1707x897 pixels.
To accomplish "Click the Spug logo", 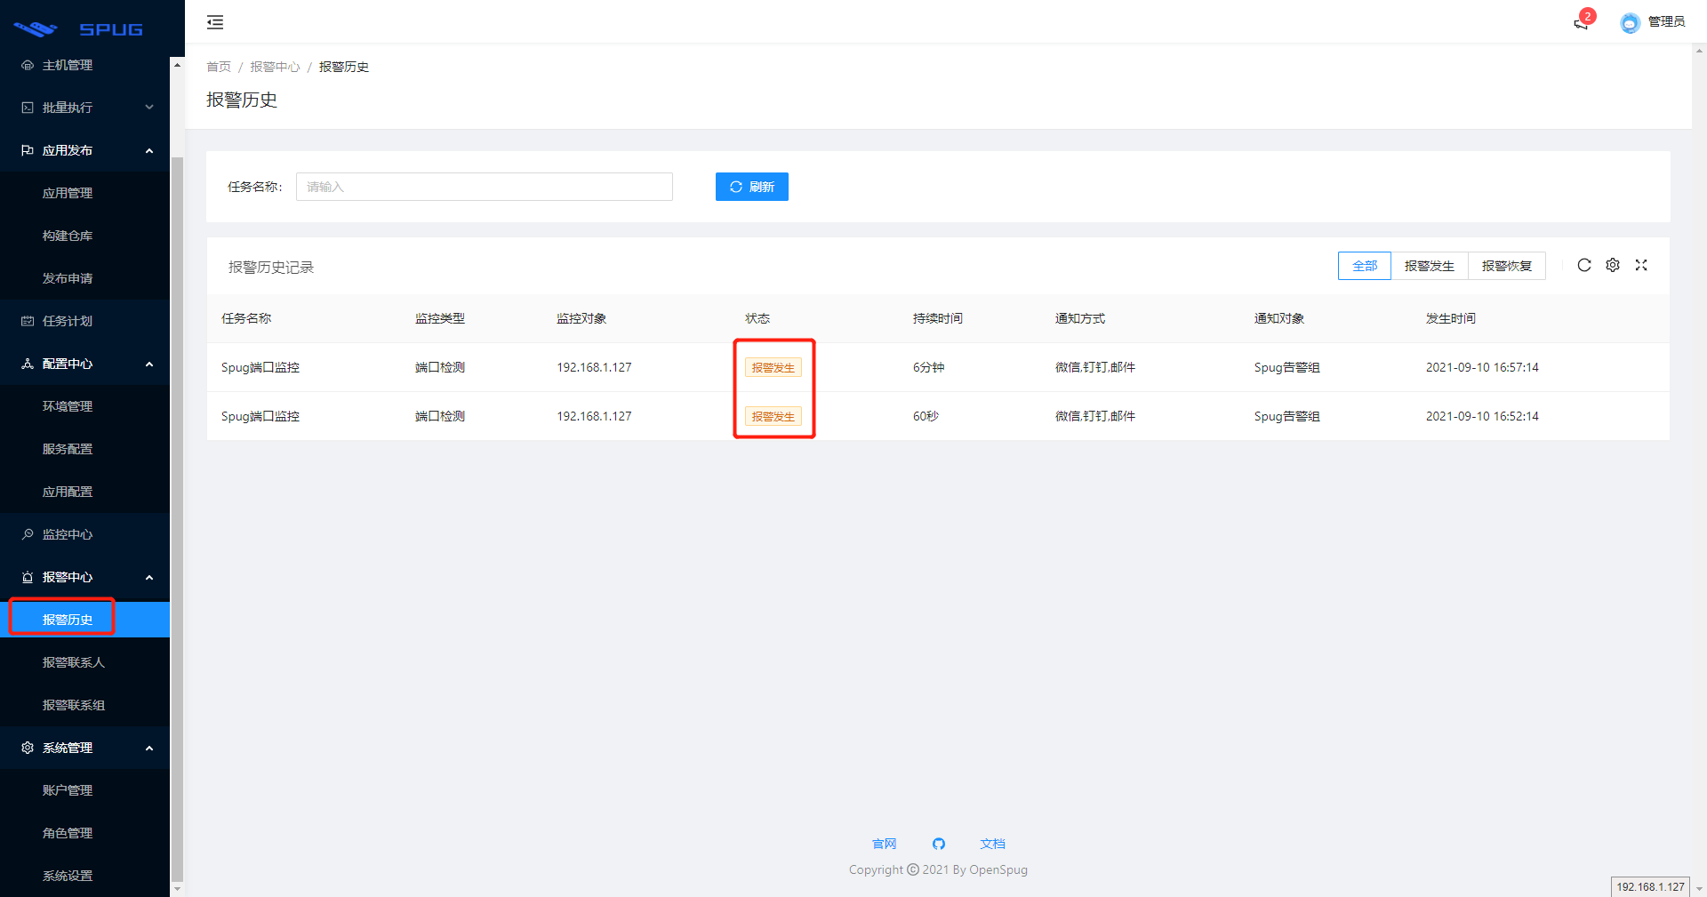I will 78,29.
